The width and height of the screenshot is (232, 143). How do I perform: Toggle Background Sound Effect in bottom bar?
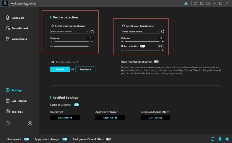click(108, 139)
